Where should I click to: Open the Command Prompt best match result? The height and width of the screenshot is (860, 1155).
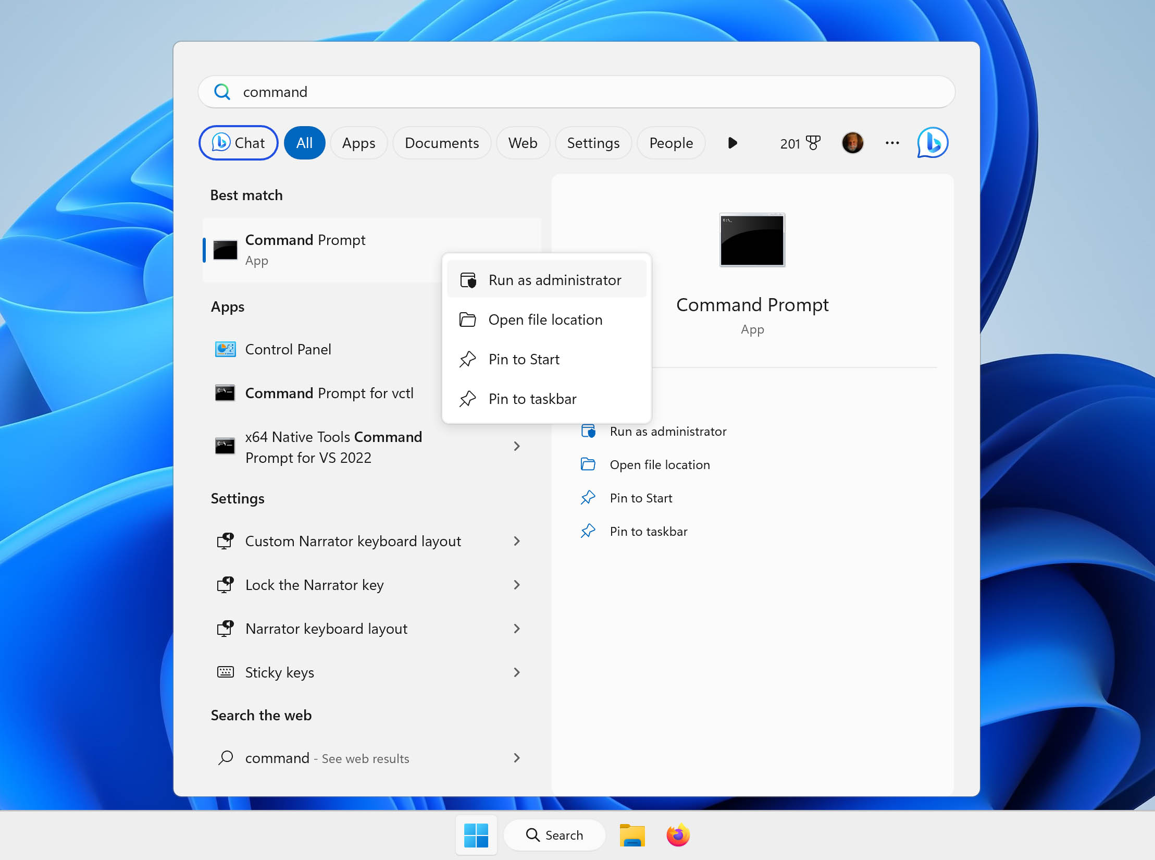(x=372, y=250)
